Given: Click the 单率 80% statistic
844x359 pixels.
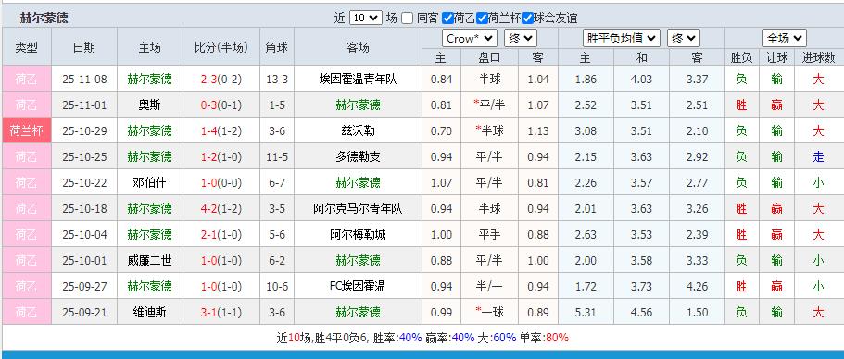Looking at the screenshot, I should (x=544, y=338).
